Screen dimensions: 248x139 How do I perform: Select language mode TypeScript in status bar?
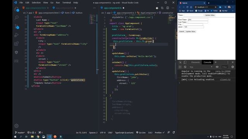click(124, 133)
